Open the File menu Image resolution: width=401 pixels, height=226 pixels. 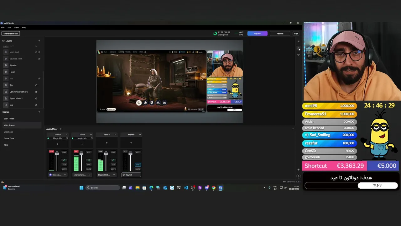pyautogui.click(x=3, y=28)
